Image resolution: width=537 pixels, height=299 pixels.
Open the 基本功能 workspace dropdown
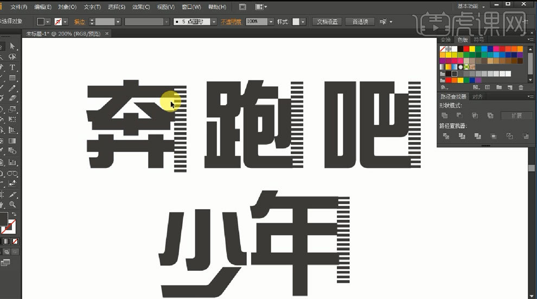pos(471,6)
